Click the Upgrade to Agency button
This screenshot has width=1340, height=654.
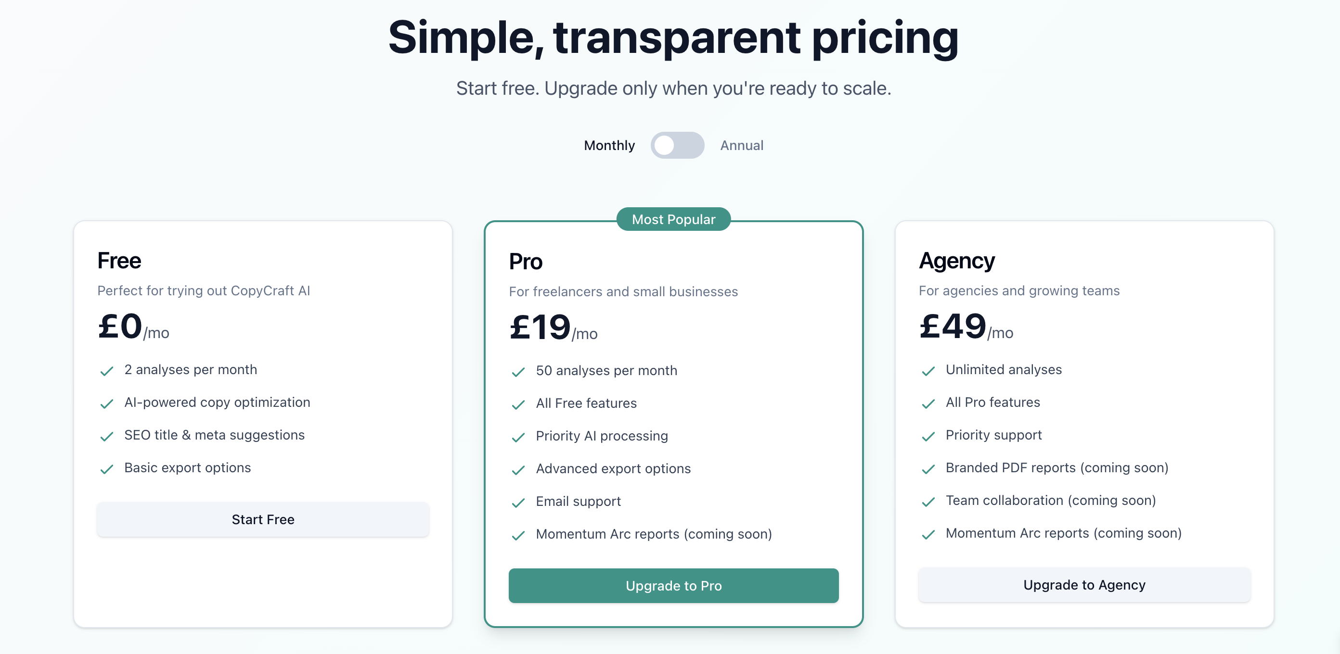point(1084,585)
